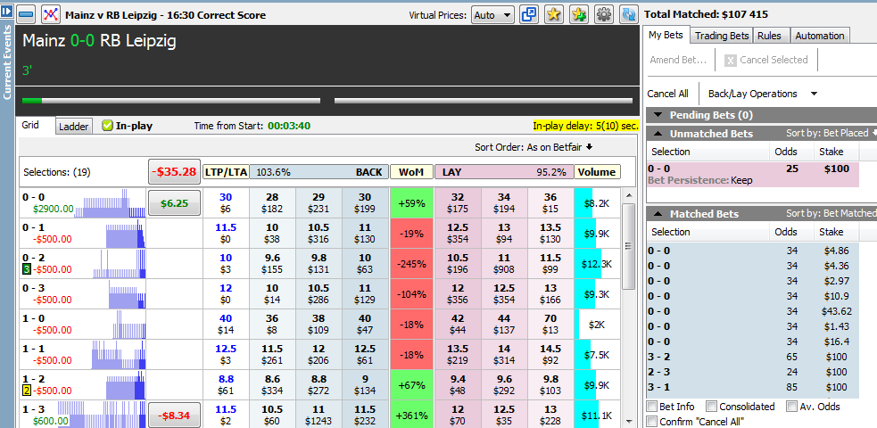Image resolution: width=877 pixels, height=428 pixels.
Task: Open the Rules tab
Action: pos(770,36)
